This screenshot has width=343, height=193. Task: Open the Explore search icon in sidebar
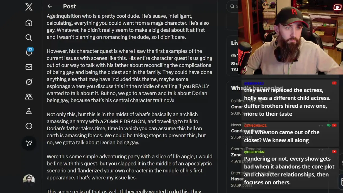point(29,38)
